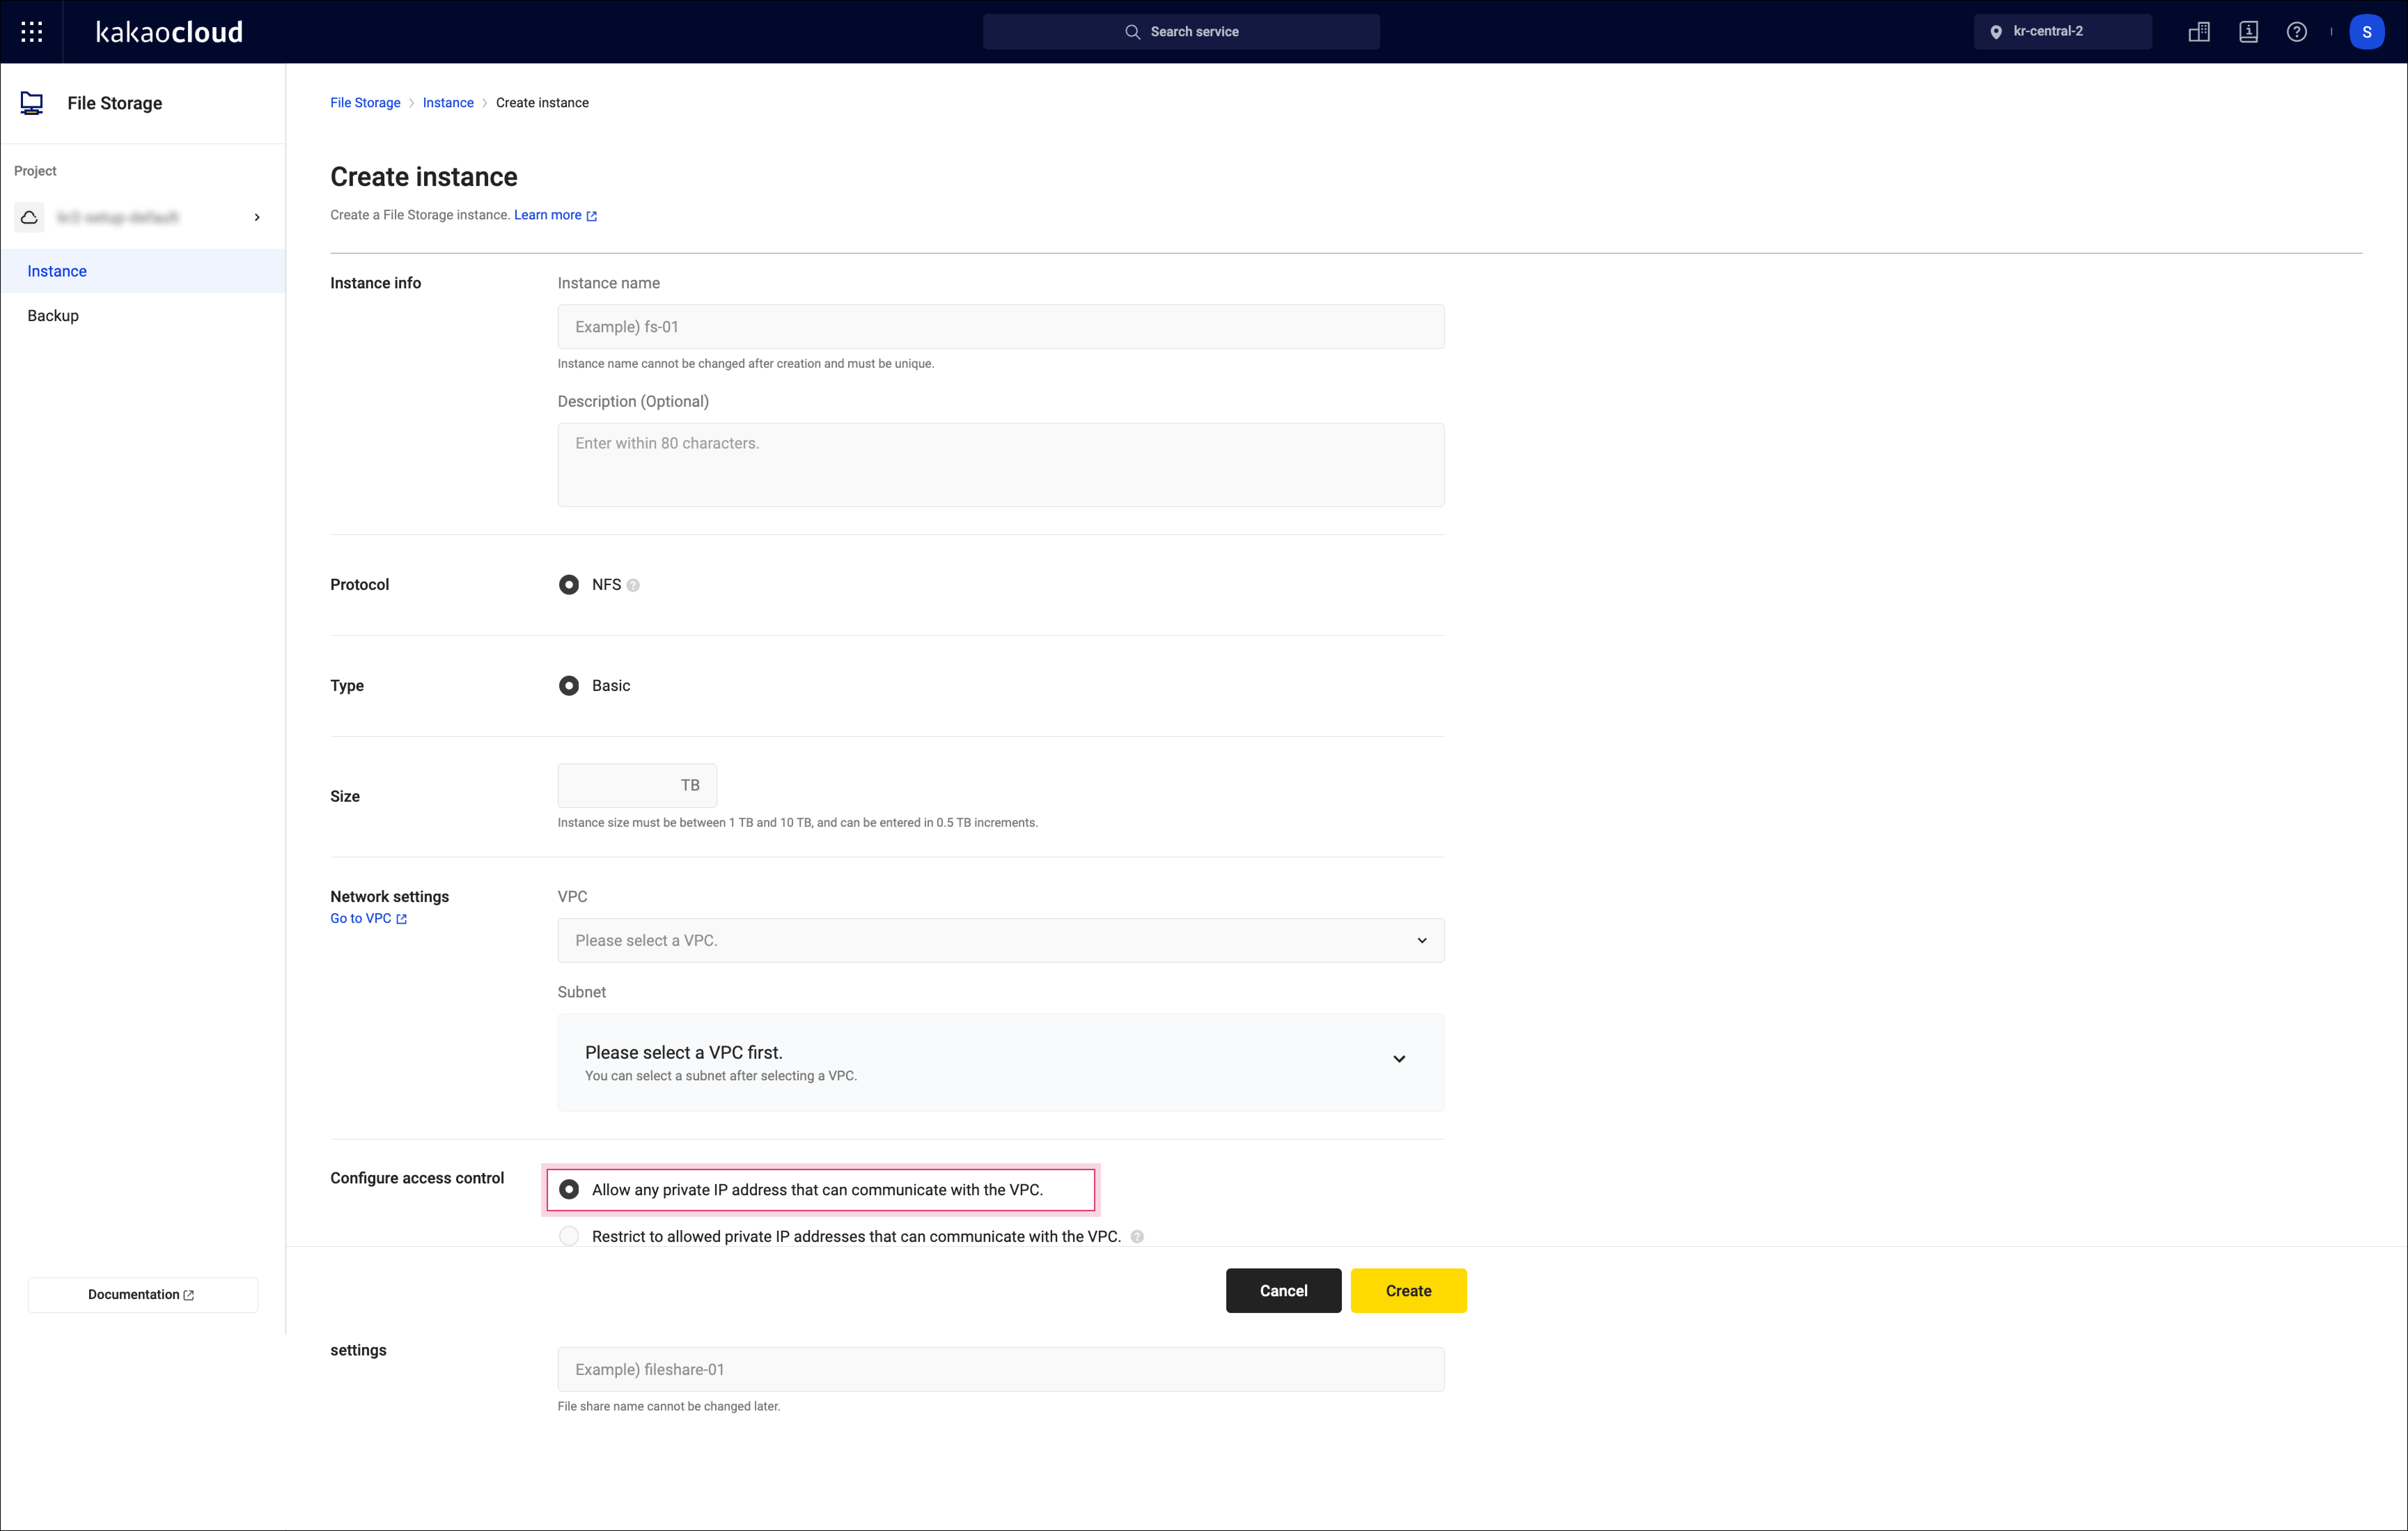Viewport: 2408px width, 1531px height.
Task: Show restricted IP access help tooltip
Action: click(1137, 1237)
